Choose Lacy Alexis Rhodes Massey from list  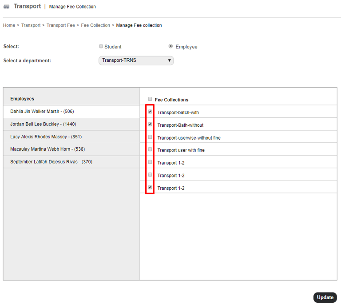point(46,136)
